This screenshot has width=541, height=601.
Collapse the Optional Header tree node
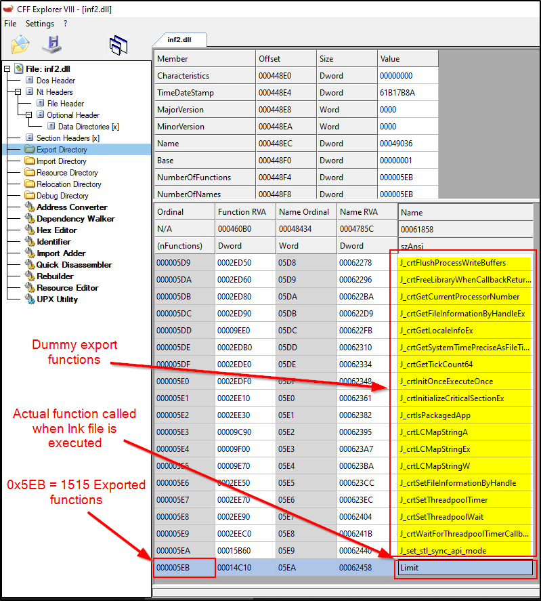(x=28, y=115)
